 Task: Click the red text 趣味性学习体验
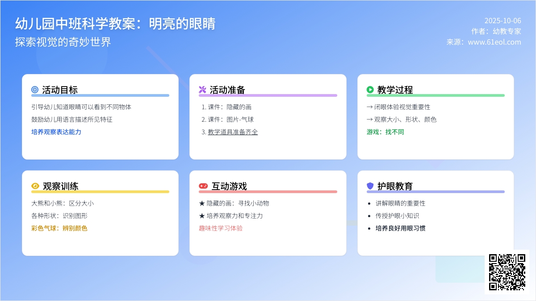(x=221, y=228)
